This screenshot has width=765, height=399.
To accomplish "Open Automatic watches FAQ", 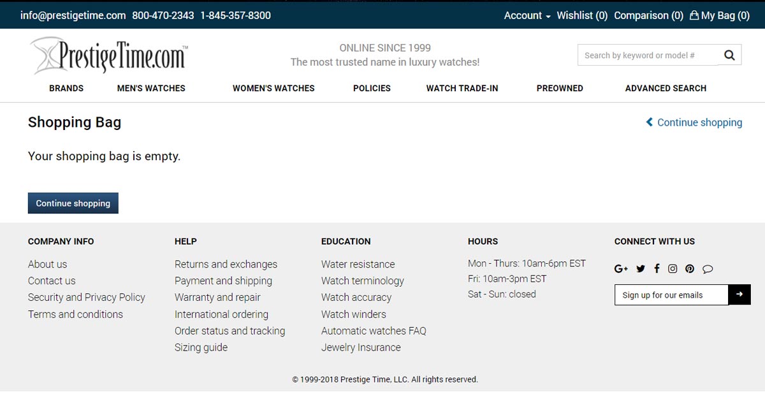I will [x=374, y=331].
